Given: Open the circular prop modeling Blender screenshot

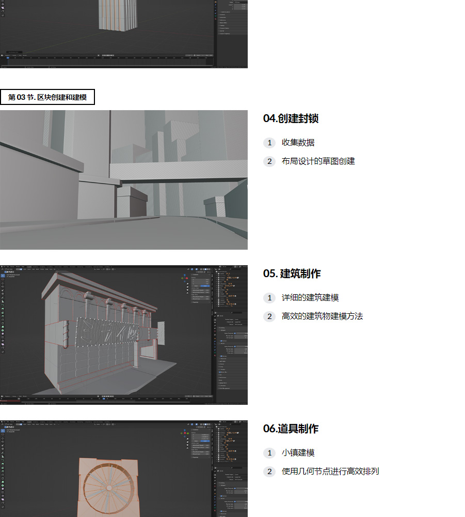Looking at the screenshot, I should click(x=124, y=468).
